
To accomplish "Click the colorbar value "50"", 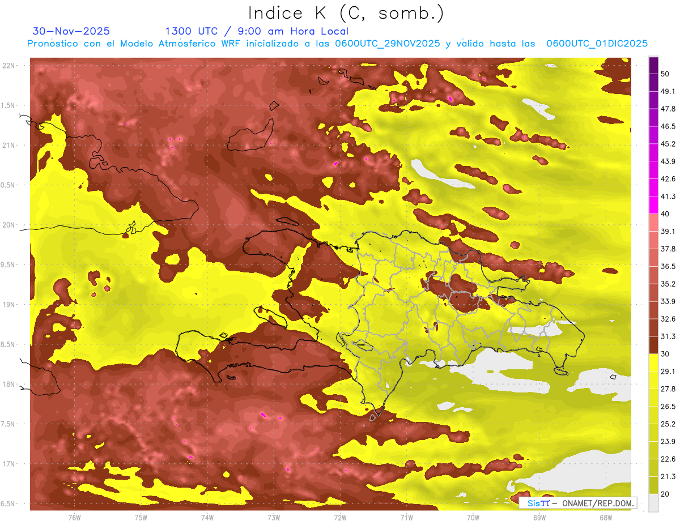I will point(665,73).
